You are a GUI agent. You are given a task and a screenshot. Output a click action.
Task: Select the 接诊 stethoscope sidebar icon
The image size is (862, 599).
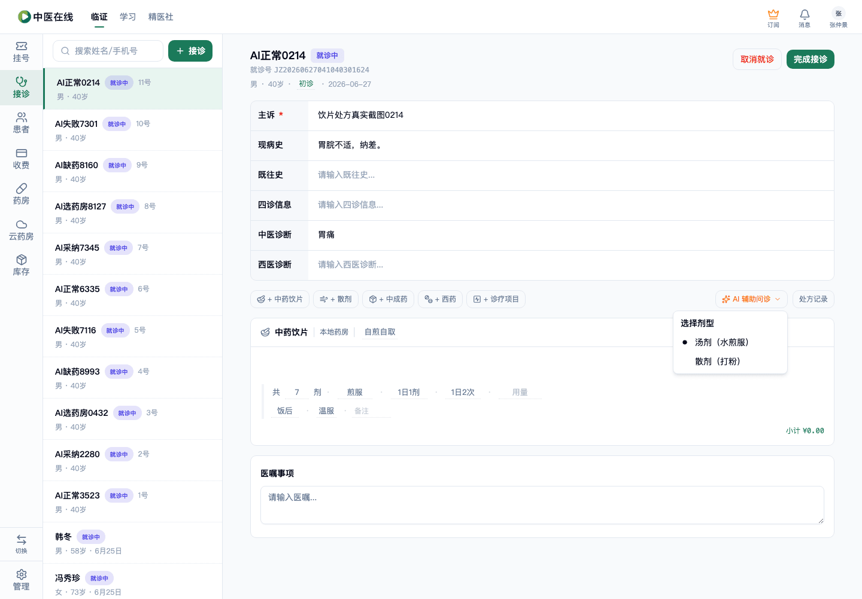click(x=21, y=87)
